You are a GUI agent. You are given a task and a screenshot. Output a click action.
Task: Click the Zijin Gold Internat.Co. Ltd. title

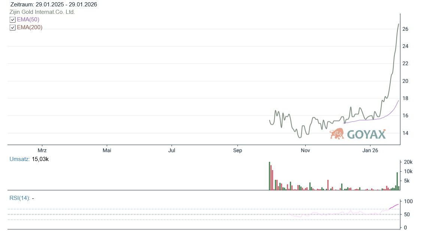point(42,12)
